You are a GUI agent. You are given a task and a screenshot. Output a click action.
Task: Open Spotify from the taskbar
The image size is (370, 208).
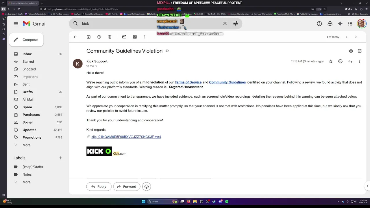[x=227, y=201]
